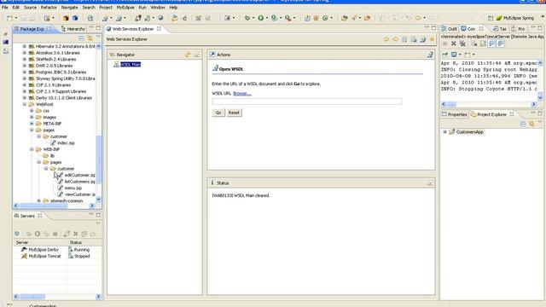Select the MyEclipse Tomcat server row
The height and width of the screenshot is (307, 546).
[57, 256]
